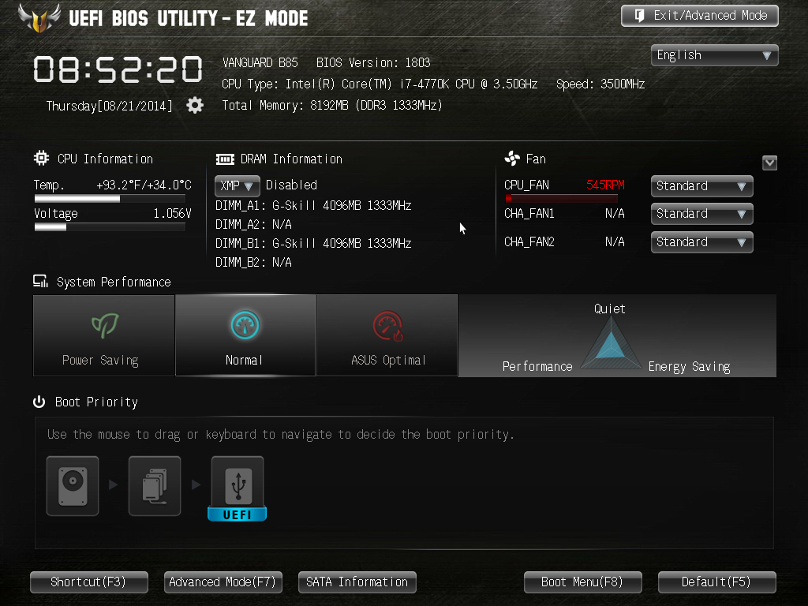This screenshot has width=808, height=606.
Task: Open Shortcut(F3) menu
Action: 88,582
